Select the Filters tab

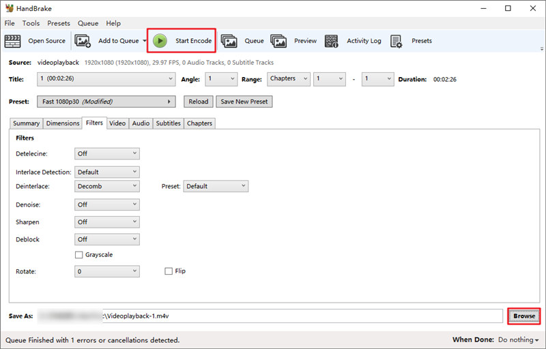(x=94, y=123)
